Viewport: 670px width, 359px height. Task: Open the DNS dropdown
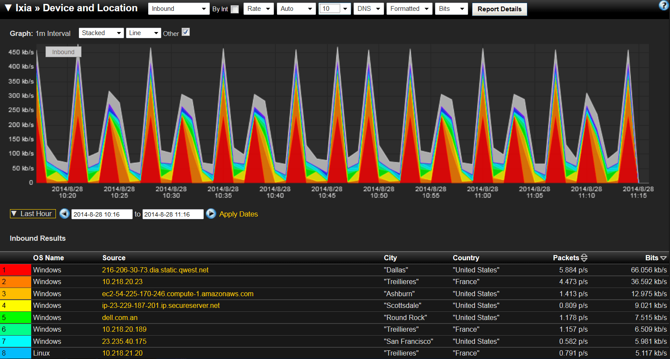pos(369,9)
